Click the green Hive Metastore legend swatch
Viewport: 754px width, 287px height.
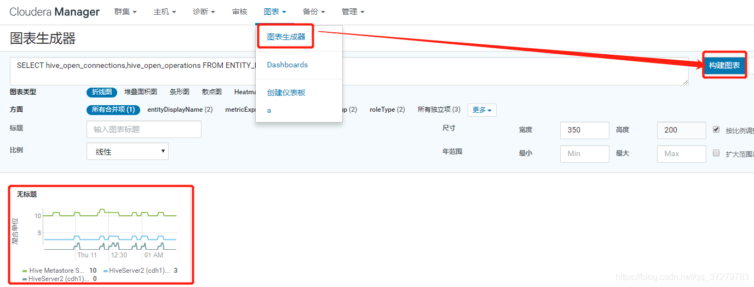pos(25,271)
